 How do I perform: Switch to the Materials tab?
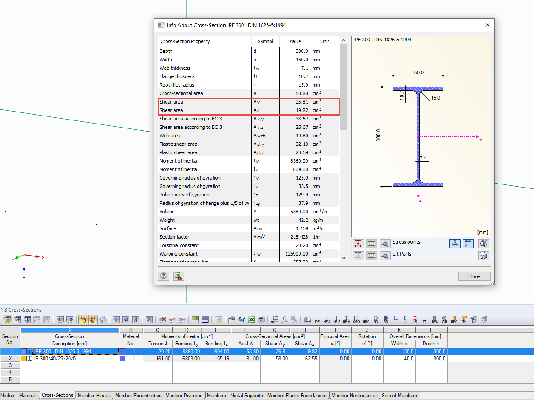pos(28,396)
